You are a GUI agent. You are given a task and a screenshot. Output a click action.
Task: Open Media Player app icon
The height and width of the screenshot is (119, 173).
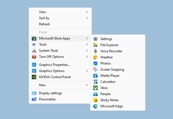[x=95, y=76]
